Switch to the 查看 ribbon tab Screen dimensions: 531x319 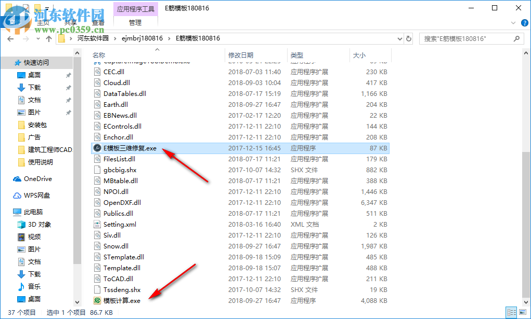point(98,22)
